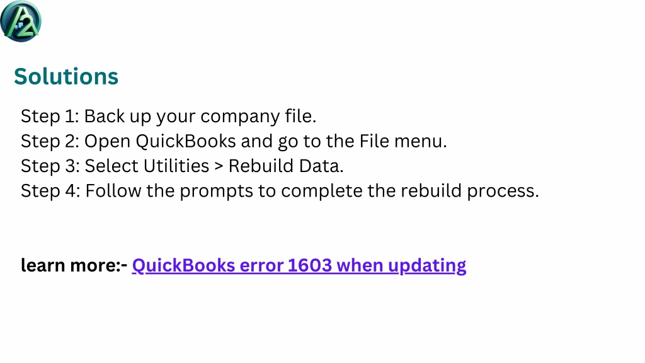Click the A2 logo icon

(21, 21)
